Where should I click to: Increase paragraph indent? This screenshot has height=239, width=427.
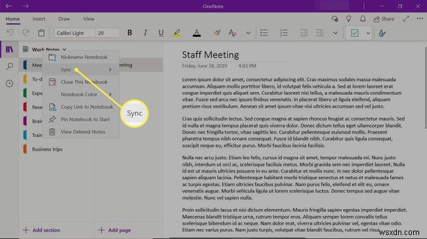[x=319, y=33]
